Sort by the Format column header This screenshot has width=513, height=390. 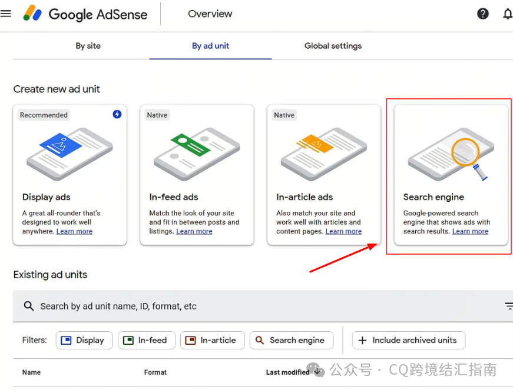pos(155,372)
